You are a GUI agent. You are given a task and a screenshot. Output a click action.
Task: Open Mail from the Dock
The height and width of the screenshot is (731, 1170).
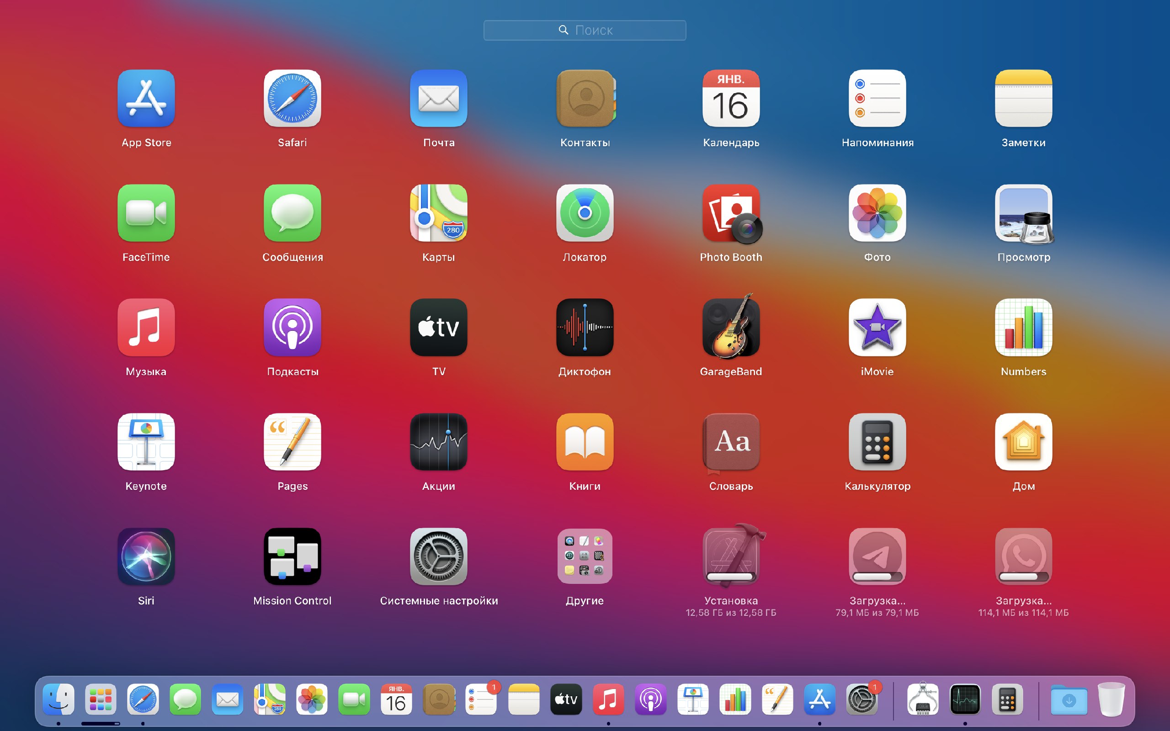click(x=227, y=699)
